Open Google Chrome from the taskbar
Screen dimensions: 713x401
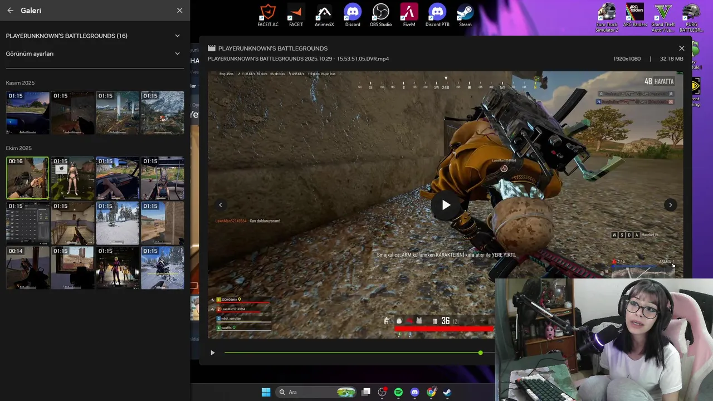431,392
